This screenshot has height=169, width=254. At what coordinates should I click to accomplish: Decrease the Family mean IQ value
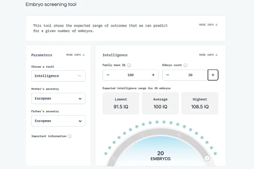(108, 75)
